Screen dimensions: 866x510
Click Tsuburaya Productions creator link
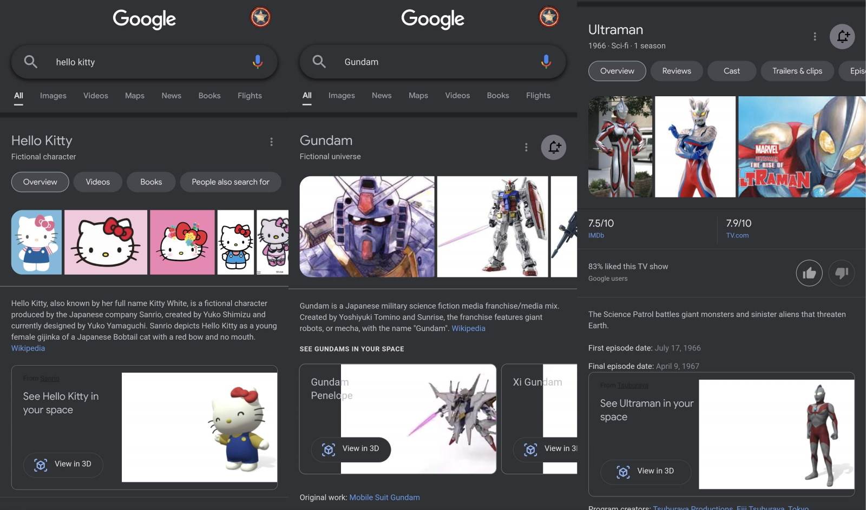point(693,508)
